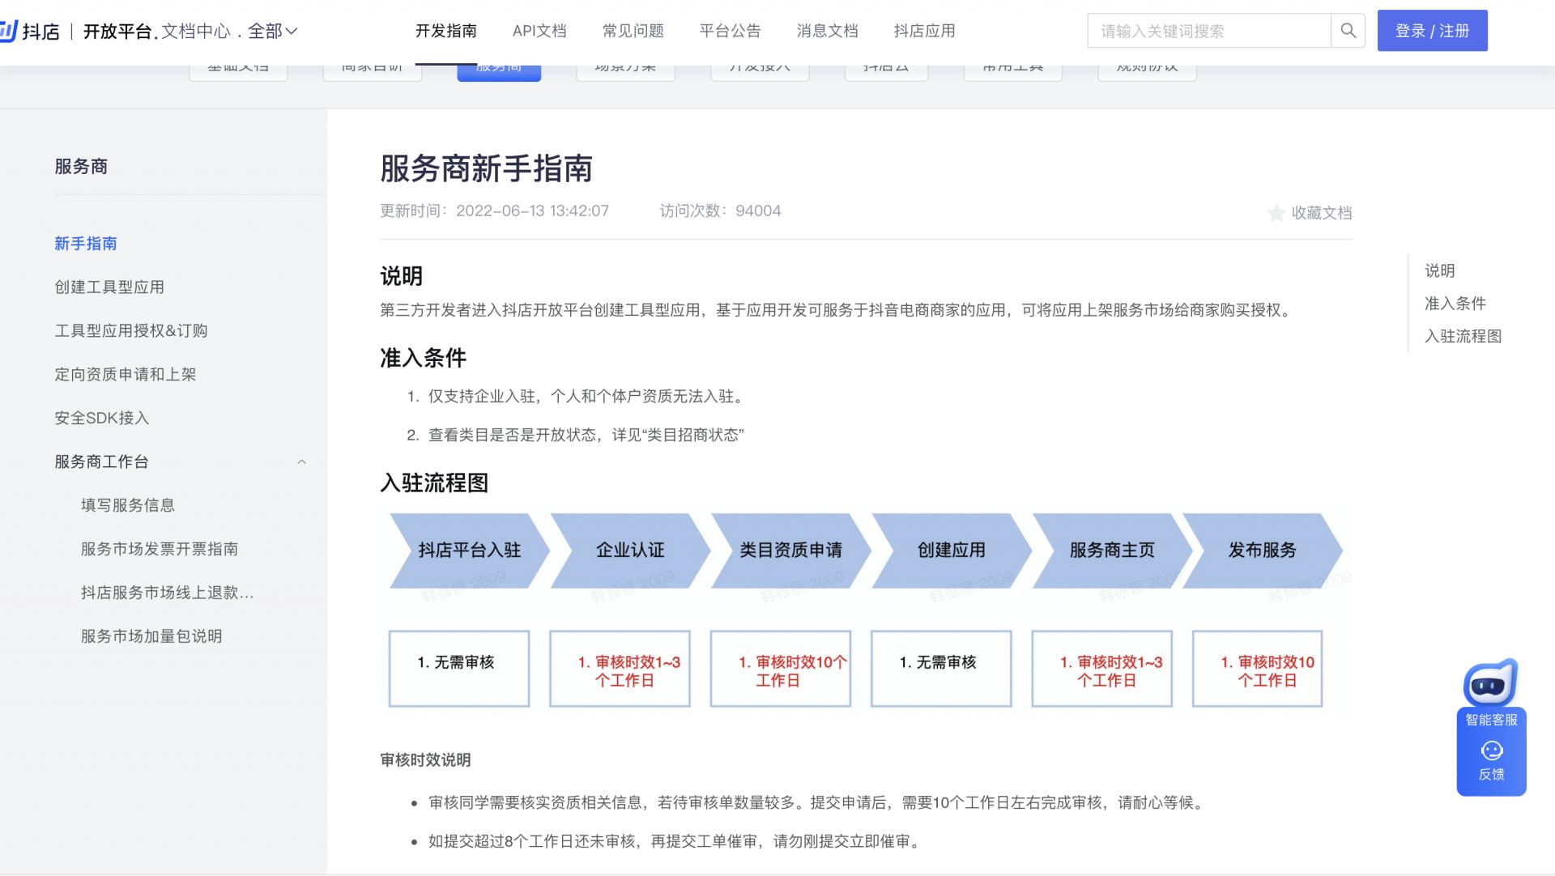Screen dimensions: 1555x876
Task: Open 工具型应用授权&订购 sidebar item
Action: click(131, 331)
